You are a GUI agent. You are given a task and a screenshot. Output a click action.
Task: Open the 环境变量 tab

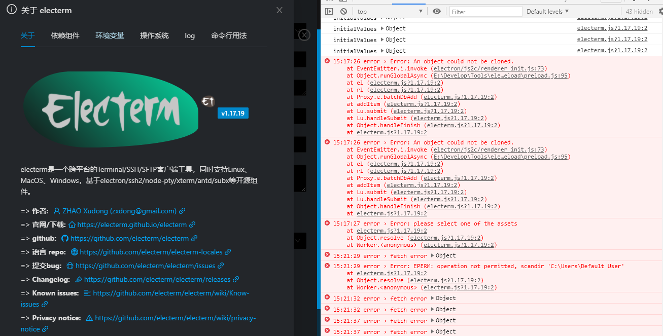[x=110, y=35]
